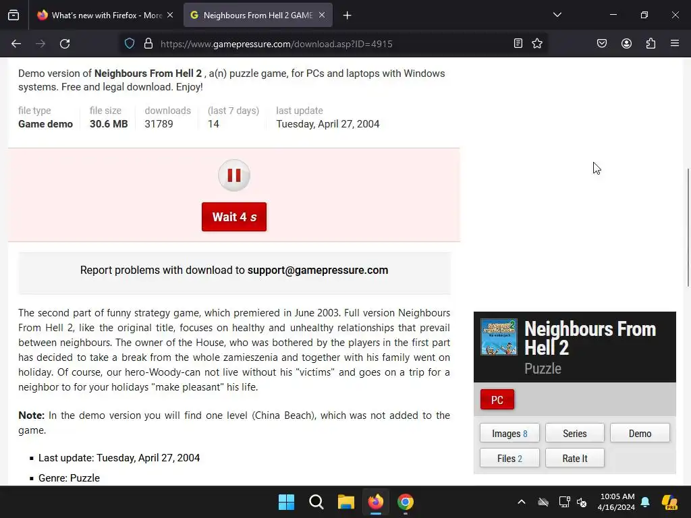This screenshot has height=518, width=691.
Task: Open the PC platform button
Action: (497, 399)
